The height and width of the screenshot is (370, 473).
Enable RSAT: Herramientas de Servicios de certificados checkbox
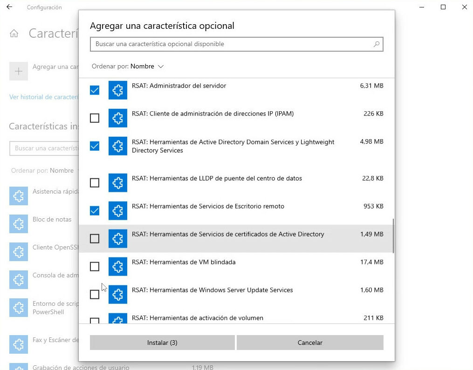point(95,239)
